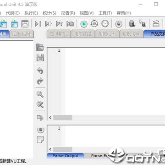This screenshot has height=165, width=165.
Task: Click the magnifier search icon
Action: click(x=40, y=94)
